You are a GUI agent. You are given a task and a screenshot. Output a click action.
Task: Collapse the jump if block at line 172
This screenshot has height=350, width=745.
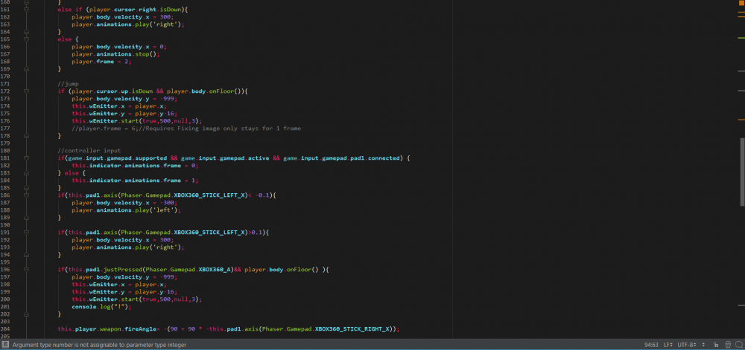26,91
